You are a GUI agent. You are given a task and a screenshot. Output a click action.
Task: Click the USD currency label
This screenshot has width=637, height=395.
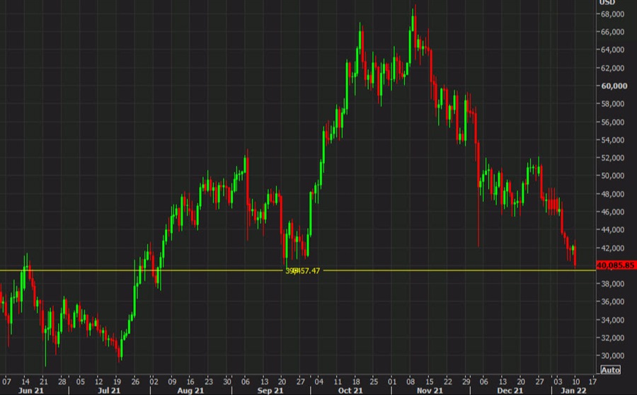point(606,3)
